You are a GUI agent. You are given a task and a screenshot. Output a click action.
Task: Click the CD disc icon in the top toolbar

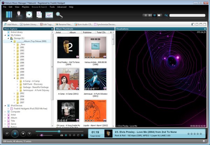point(29,15)
